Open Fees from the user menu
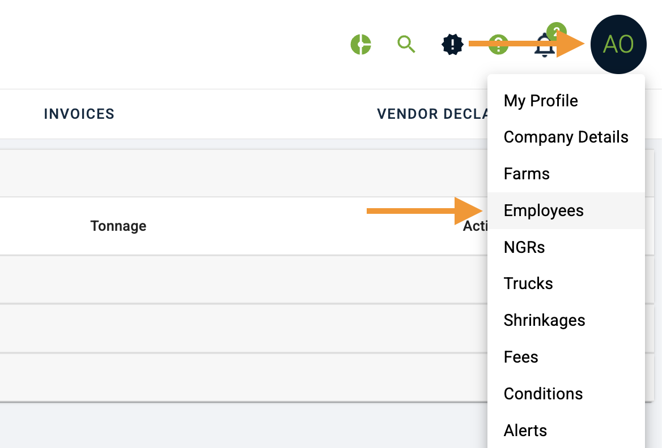 click(521, 357)
